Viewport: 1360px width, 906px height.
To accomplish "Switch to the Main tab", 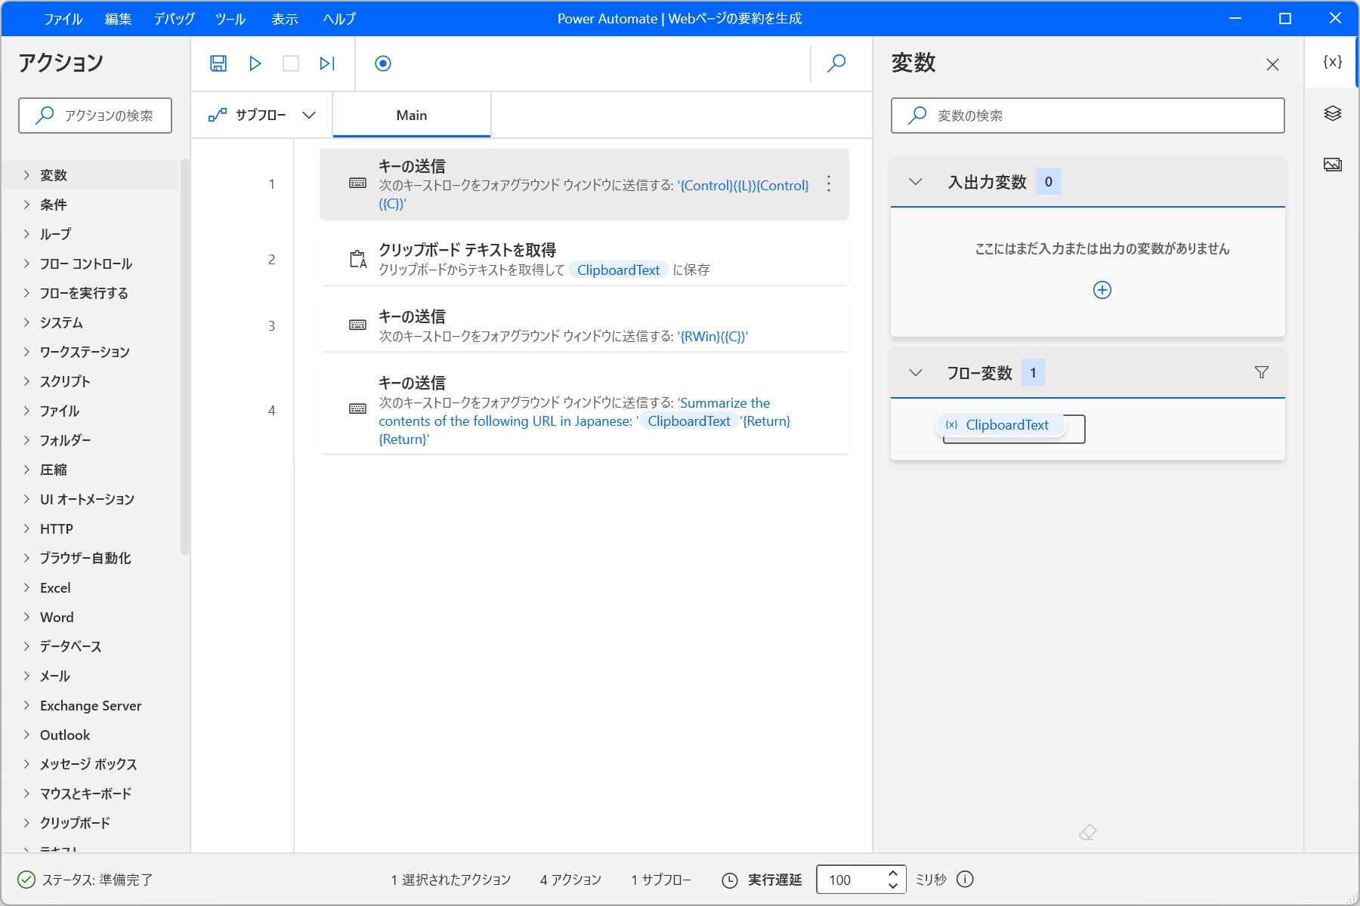I will (412, 115).
